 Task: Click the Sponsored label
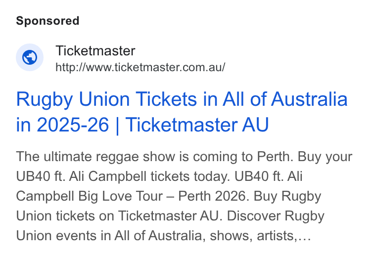47,21
